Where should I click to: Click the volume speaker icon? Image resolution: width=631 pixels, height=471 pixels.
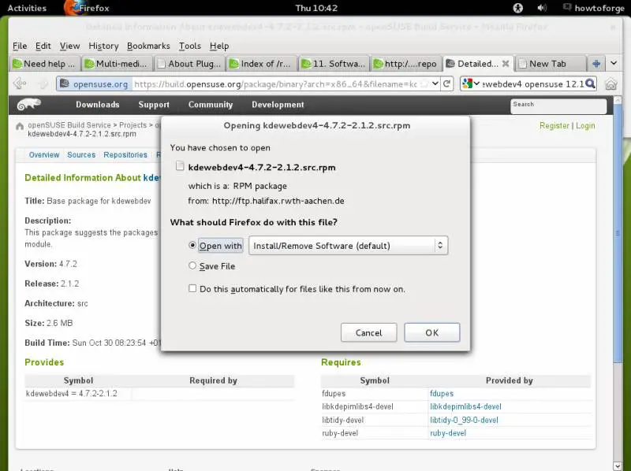pyautogui.click(x=542, y=8)
